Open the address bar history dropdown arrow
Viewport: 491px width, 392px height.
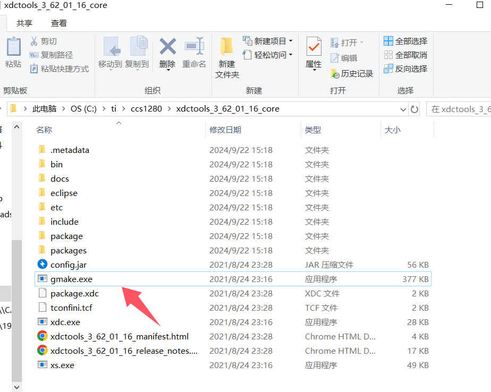[403, 109]
